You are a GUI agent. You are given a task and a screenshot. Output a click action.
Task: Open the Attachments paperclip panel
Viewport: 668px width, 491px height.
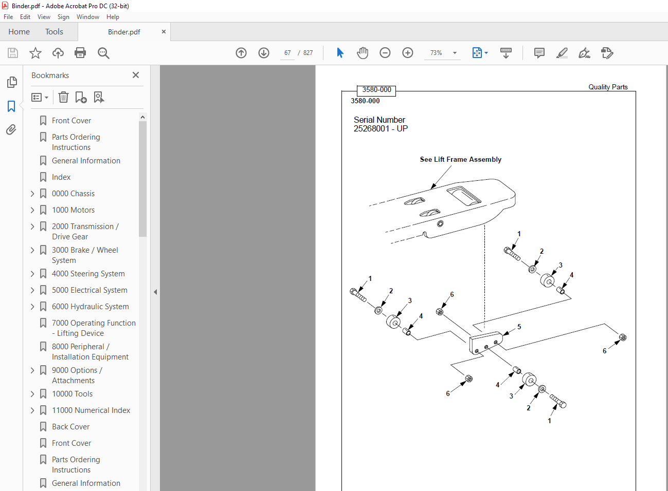tap(11, 130)
